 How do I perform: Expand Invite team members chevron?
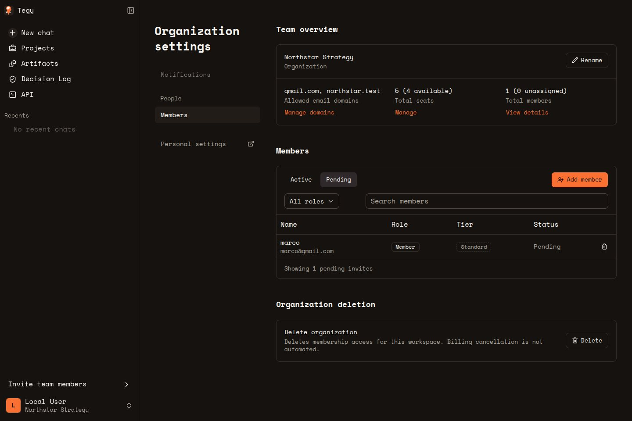(127, 385)
